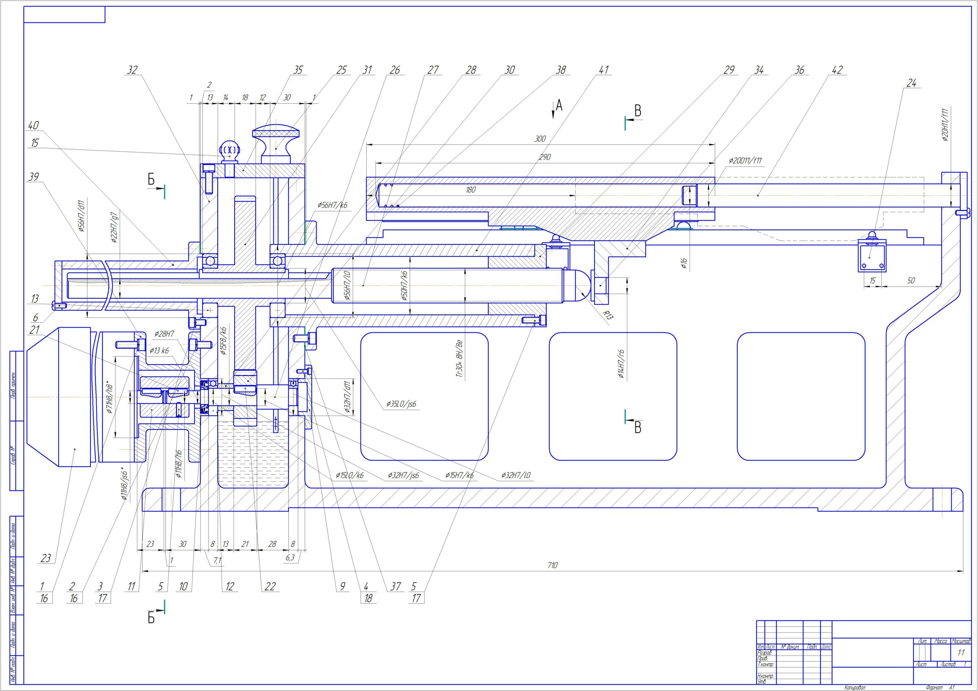
Task: Click part callout number 24
Action: pos(911,84)
